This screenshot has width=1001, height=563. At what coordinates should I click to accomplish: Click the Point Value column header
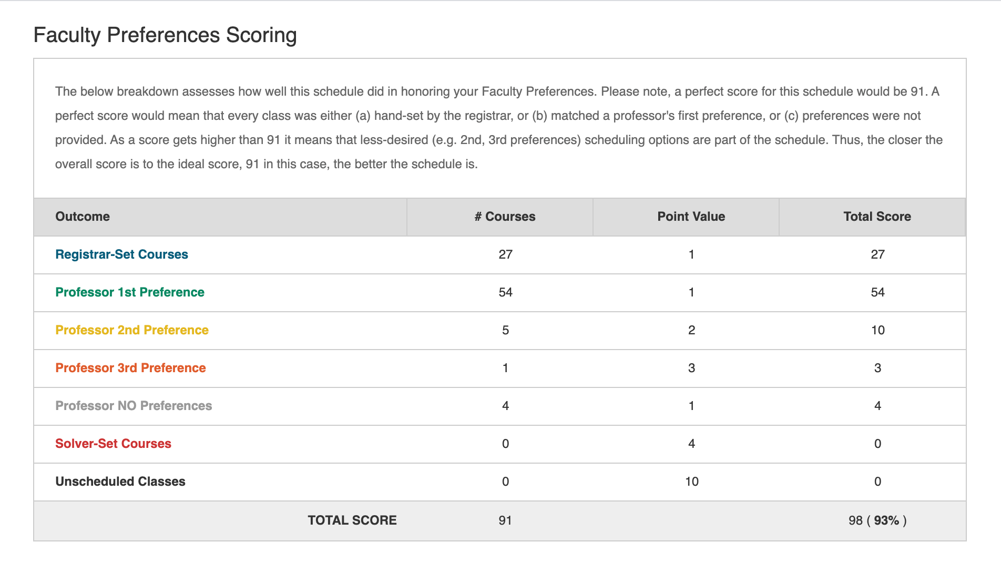(x=691, y=217)
